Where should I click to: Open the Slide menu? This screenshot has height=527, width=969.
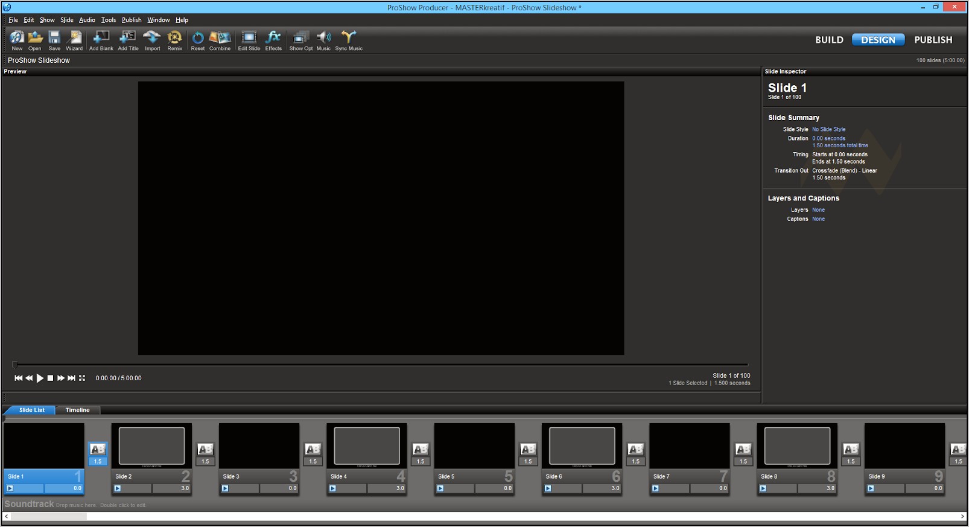coord(67,20)
